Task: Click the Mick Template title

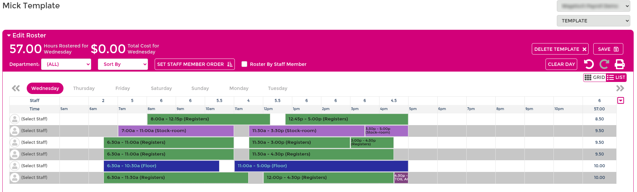Action: pos(31,6)
